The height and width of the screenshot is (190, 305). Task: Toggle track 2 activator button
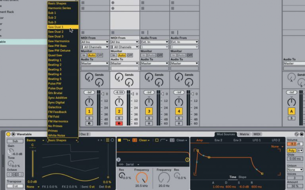[119, 111]
